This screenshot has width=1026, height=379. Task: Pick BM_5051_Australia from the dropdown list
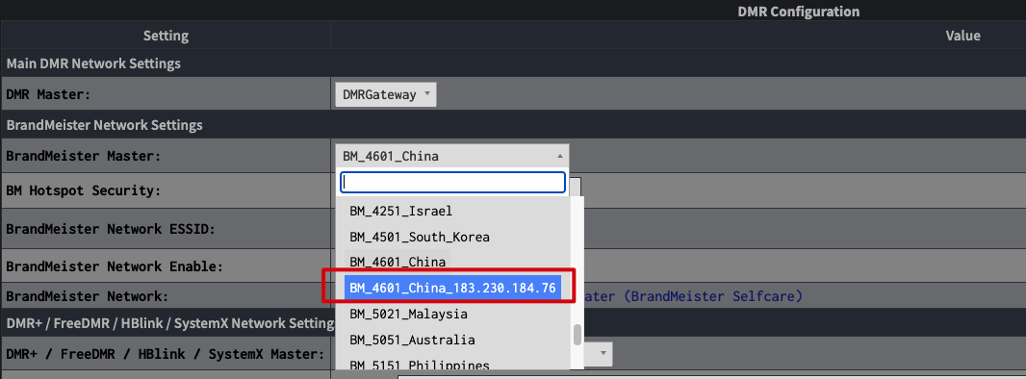[412, 340]
